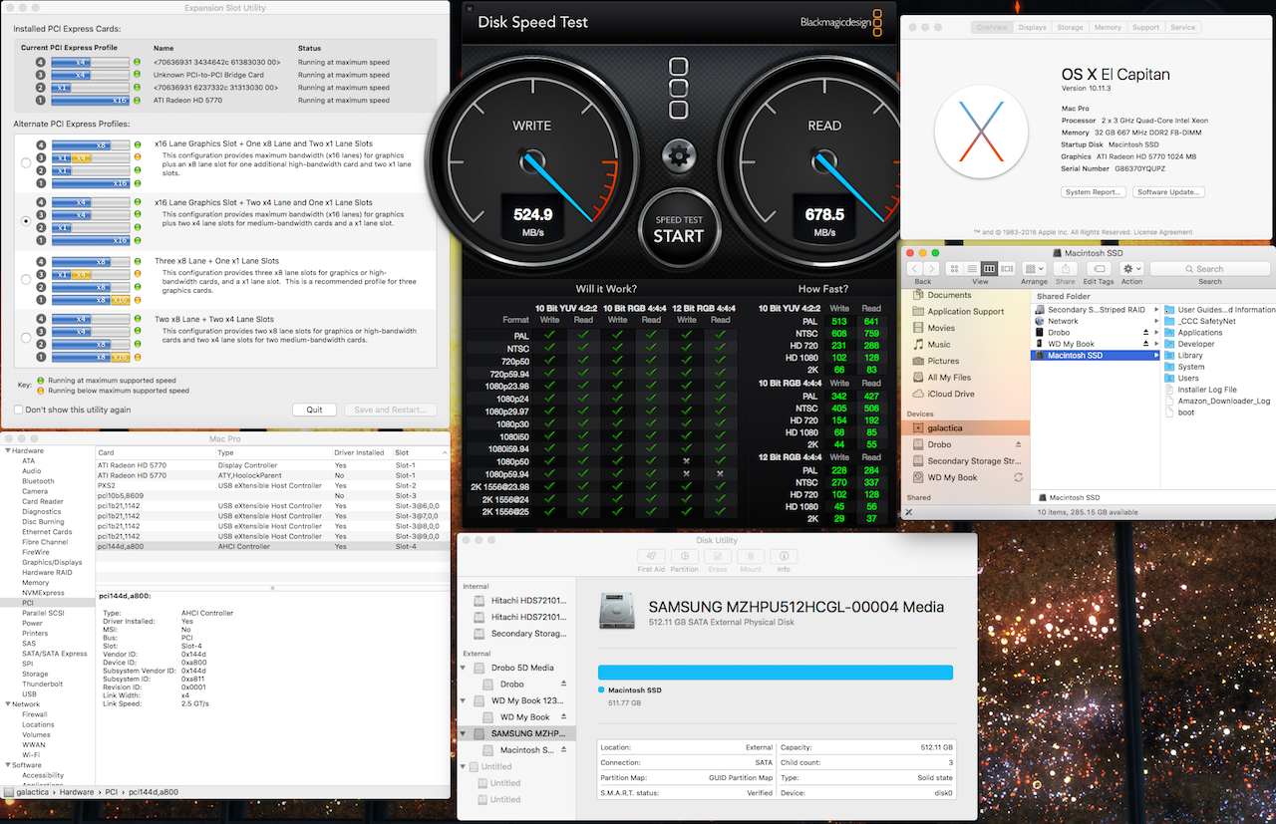This screenshot has height=824, width=1276.
Task: Select the PXS2 row in the PCI table
Action: pos(272,486)
